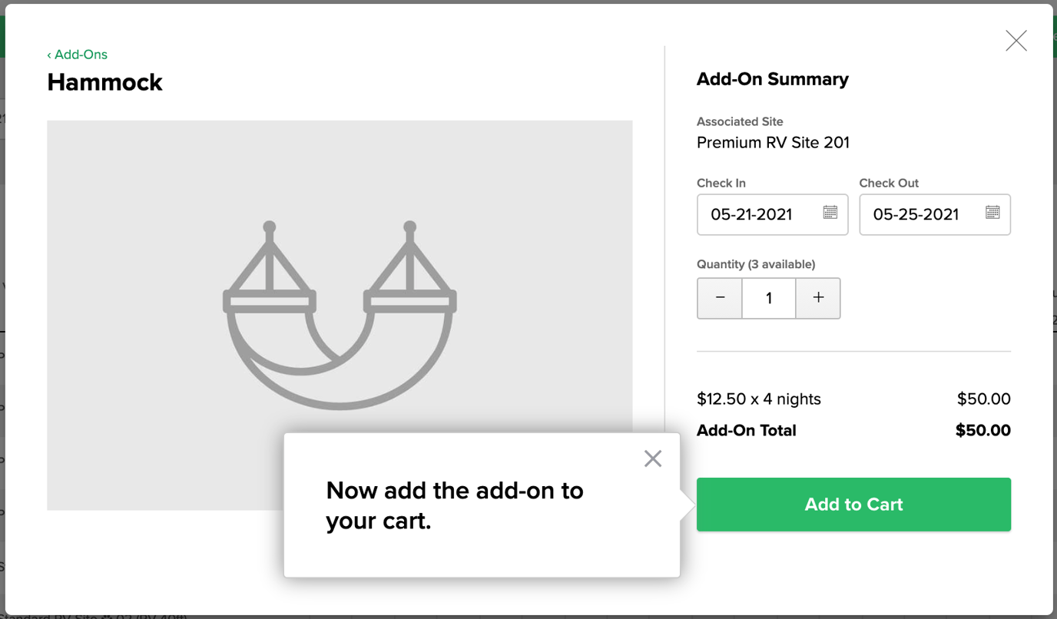The width and height of the screenshot is (1057, 619).
Task: Select the Hammock title heading
Action: tap(104, 82)
